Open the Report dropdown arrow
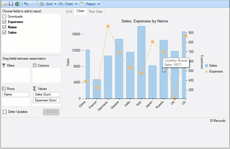This screenshot has height=149, width=230. [x=99, y=4]
